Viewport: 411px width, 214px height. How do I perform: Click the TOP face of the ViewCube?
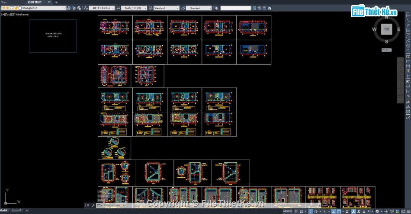tap(386, 29)
